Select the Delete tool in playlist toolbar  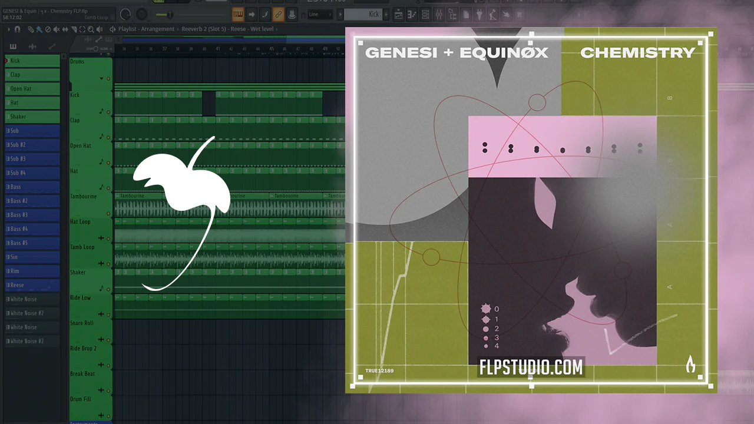(x=48, y=29)
